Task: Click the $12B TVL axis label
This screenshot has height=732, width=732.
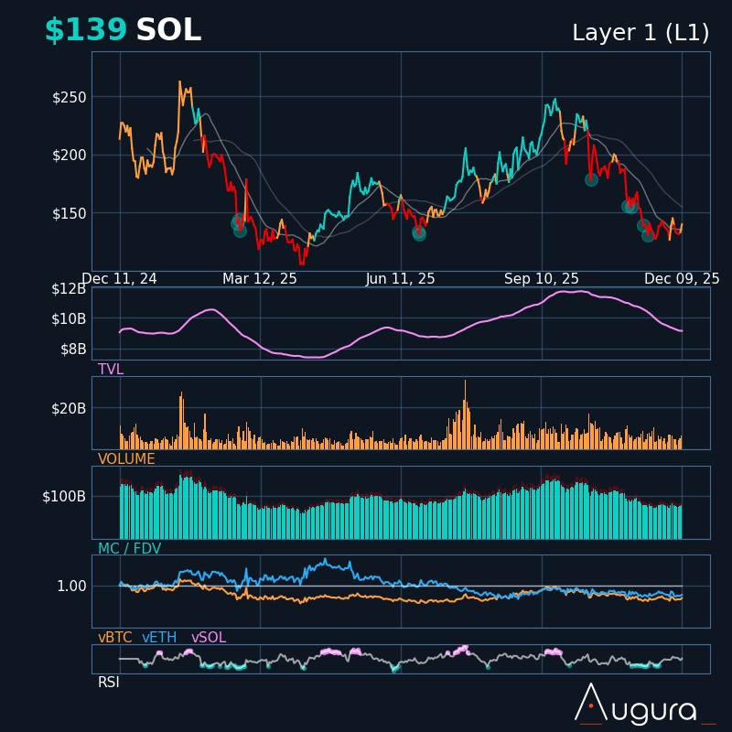Action: 70,289
